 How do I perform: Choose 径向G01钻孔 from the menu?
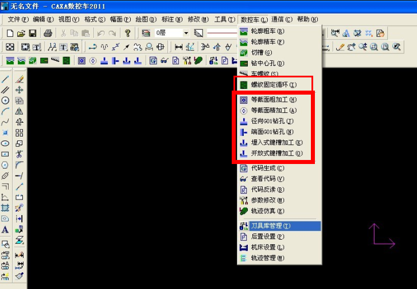pyautogui.click(x=279, y=121)
